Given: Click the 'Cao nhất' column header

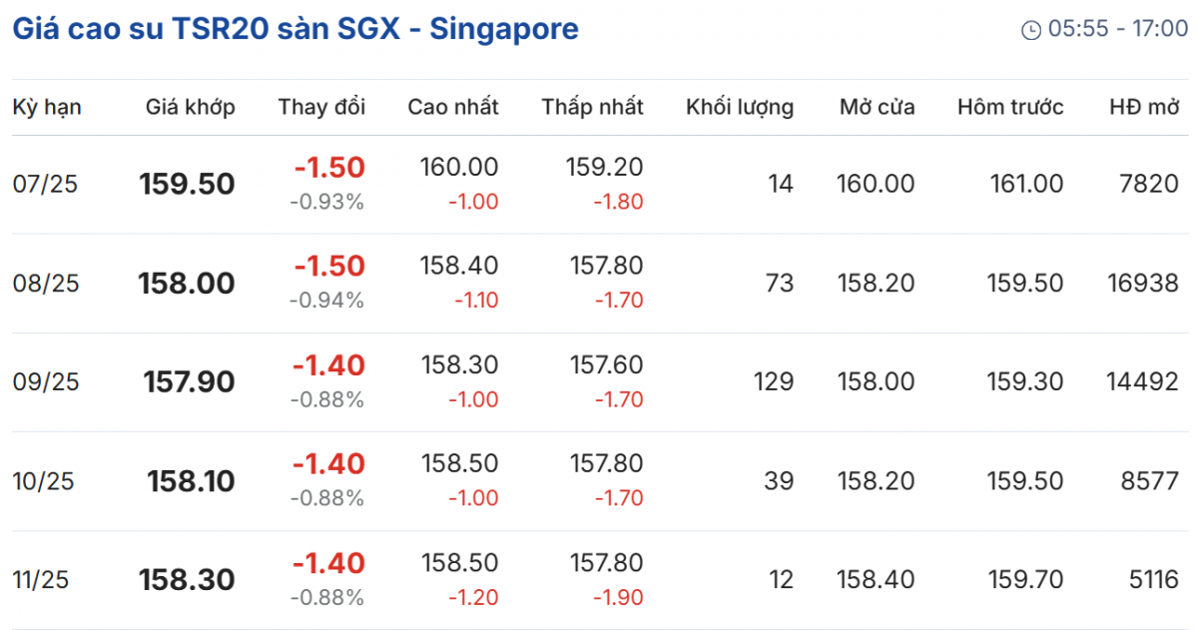Looking at the screenshot, I should coord(453,108).
